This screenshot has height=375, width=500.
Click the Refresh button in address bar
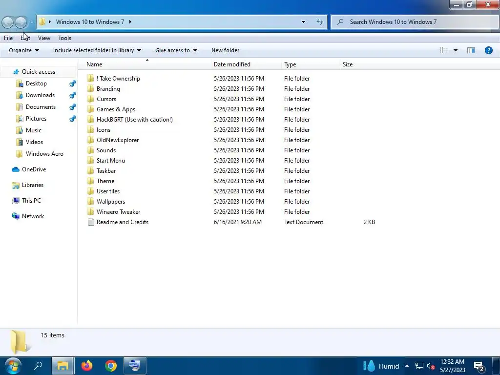click(320, 21)
